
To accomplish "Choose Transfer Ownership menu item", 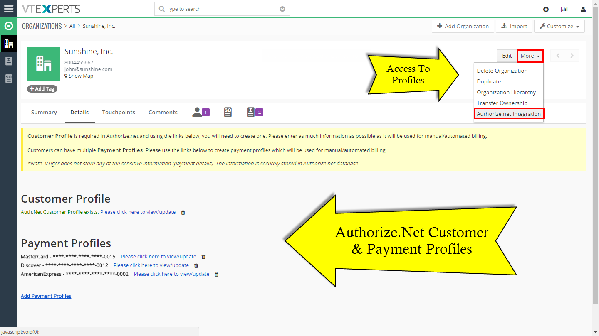I will pyautogui.click(x=502, y=103).
